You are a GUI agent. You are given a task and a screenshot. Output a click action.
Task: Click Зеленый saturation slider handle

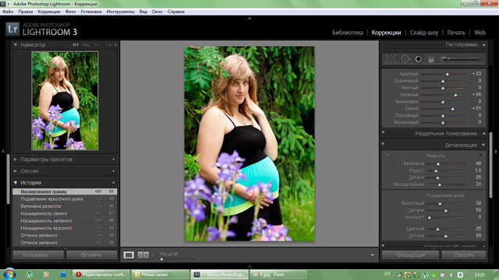[x=455, y=95]
